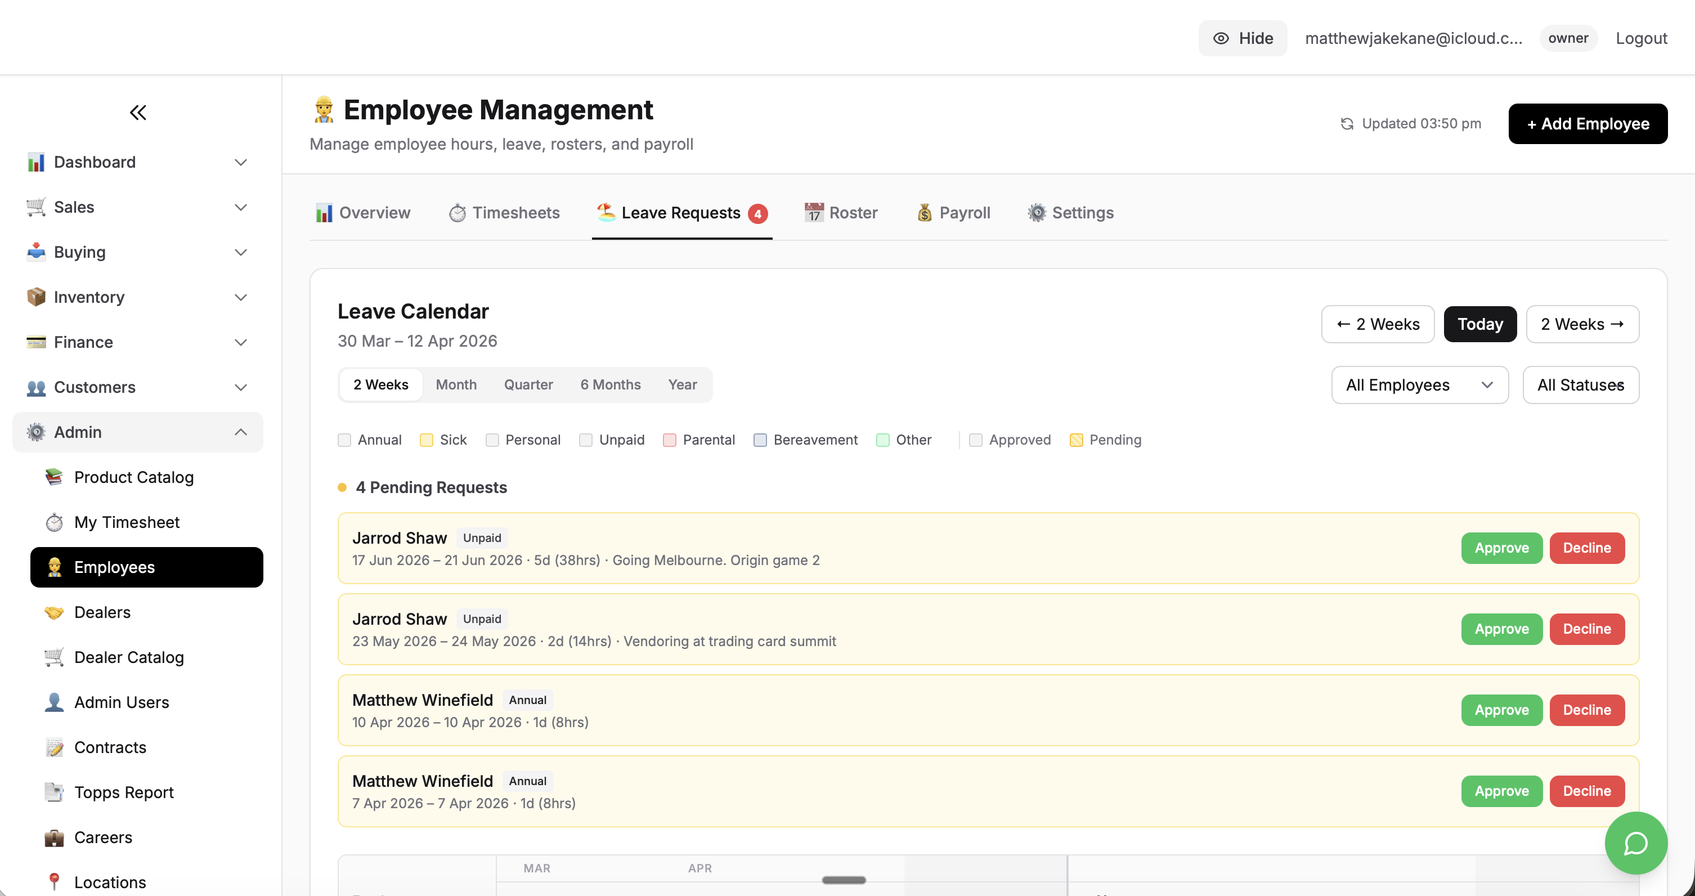Open the Dashboard section icon in sidebar
1695x896 pixels.
[x=36, y=162]
